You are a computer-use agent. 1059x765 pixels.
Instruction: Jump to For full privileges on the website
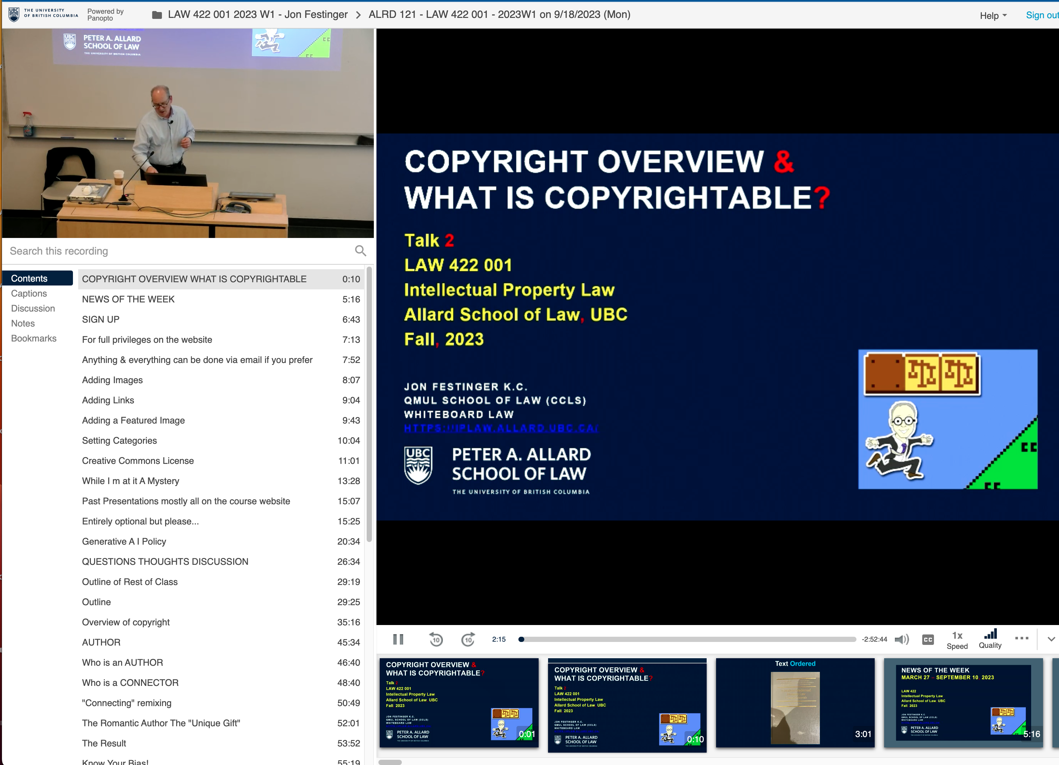[221, 340]
